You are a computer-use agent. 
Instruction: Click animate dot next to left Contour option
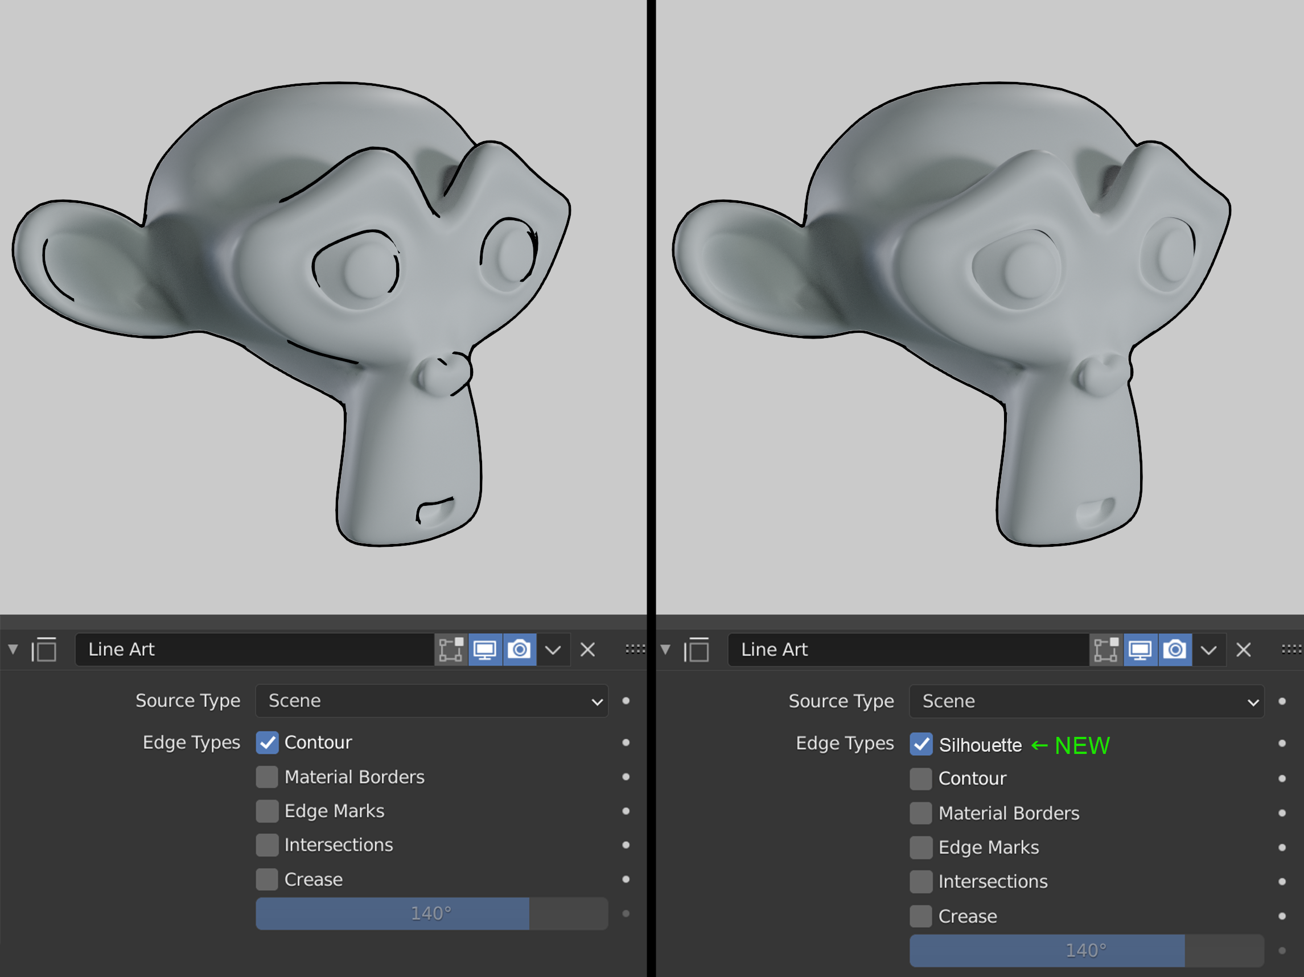coord(626,743)
